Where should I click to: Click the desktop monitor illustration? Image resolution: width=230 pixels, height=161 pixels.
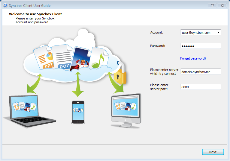[x=126, y=111]
